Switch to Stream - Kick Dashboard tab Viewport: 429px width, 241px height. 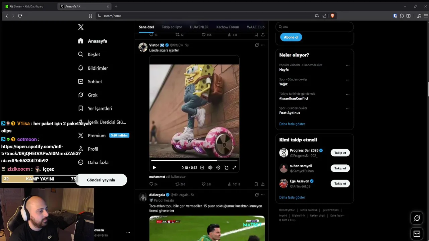click(x=28, y=6)
